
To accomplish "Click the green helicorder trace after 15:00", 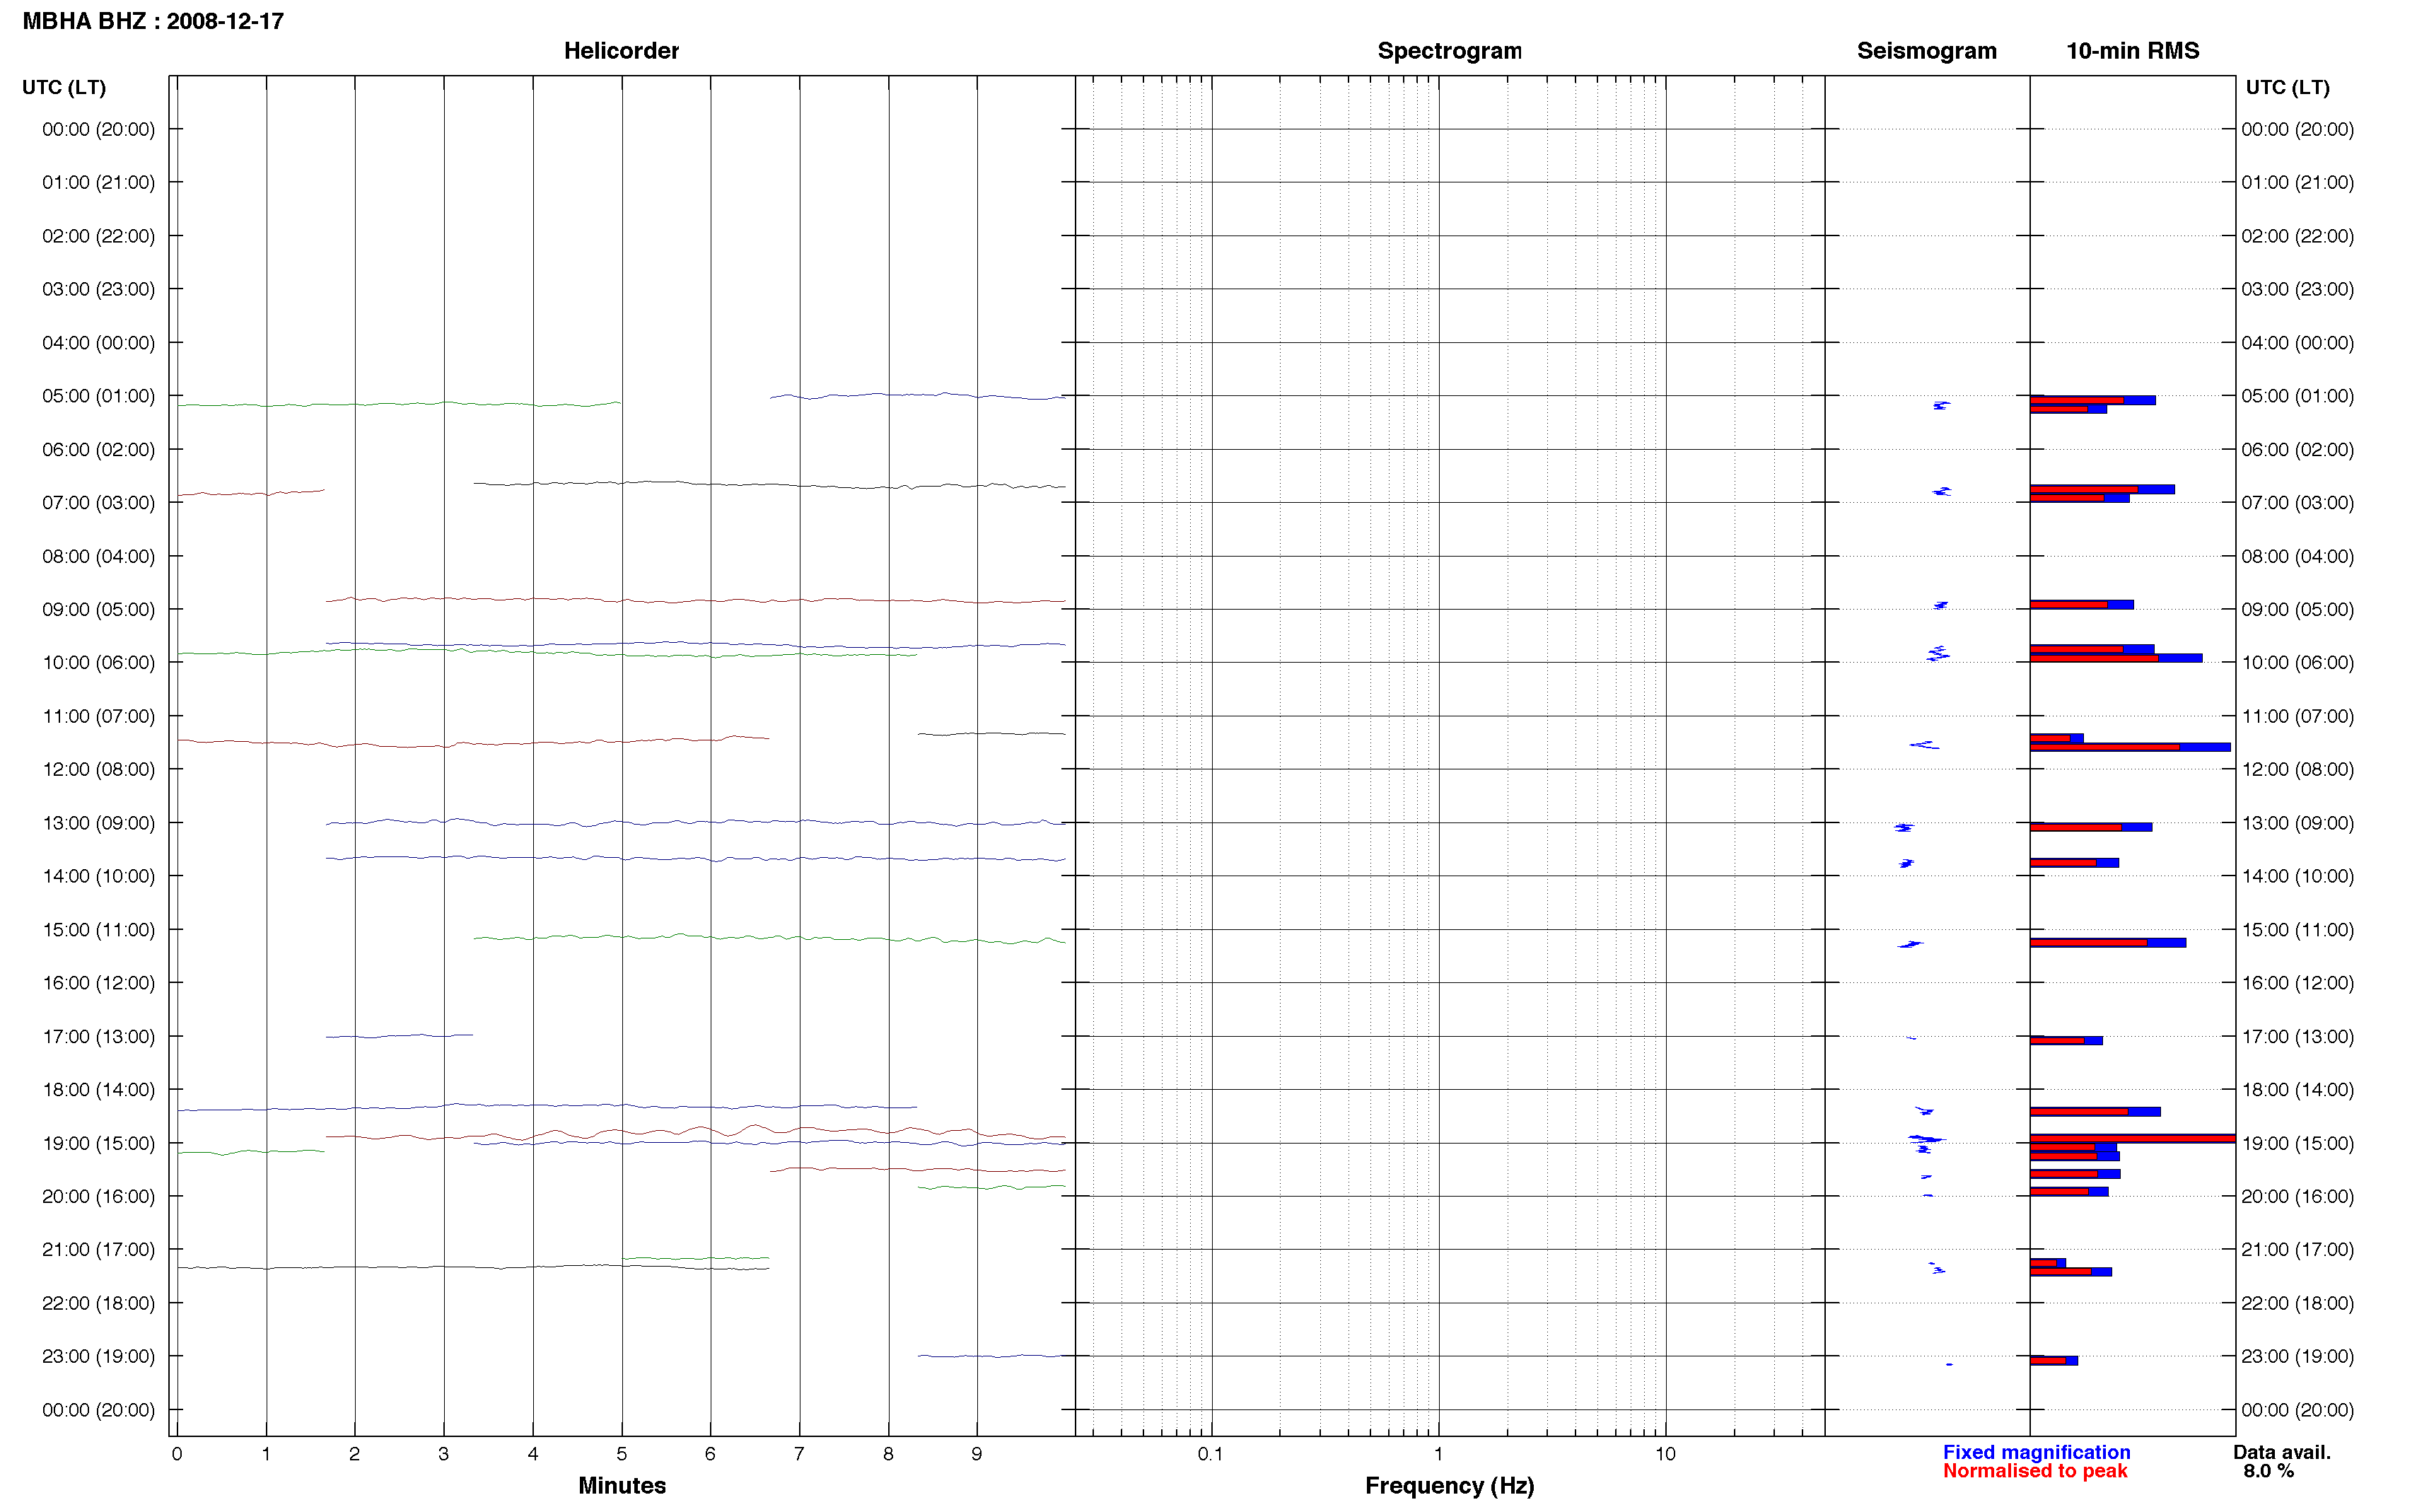I will pyautogui.click(x=769, y=938).
